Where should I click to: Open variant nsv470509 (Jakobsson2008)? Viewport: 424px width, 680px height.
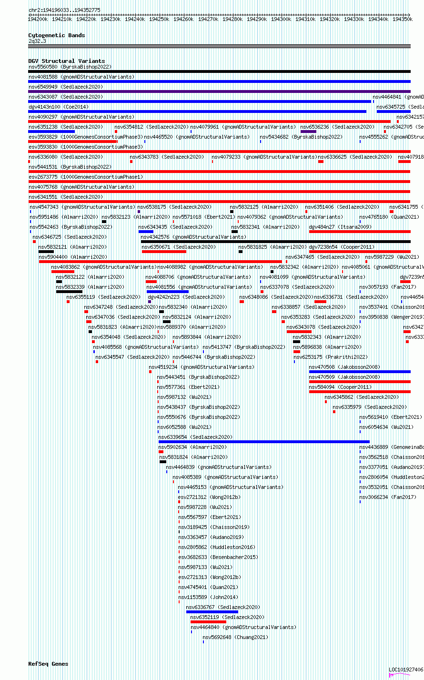pyautogui.click(x=344, y=377)
